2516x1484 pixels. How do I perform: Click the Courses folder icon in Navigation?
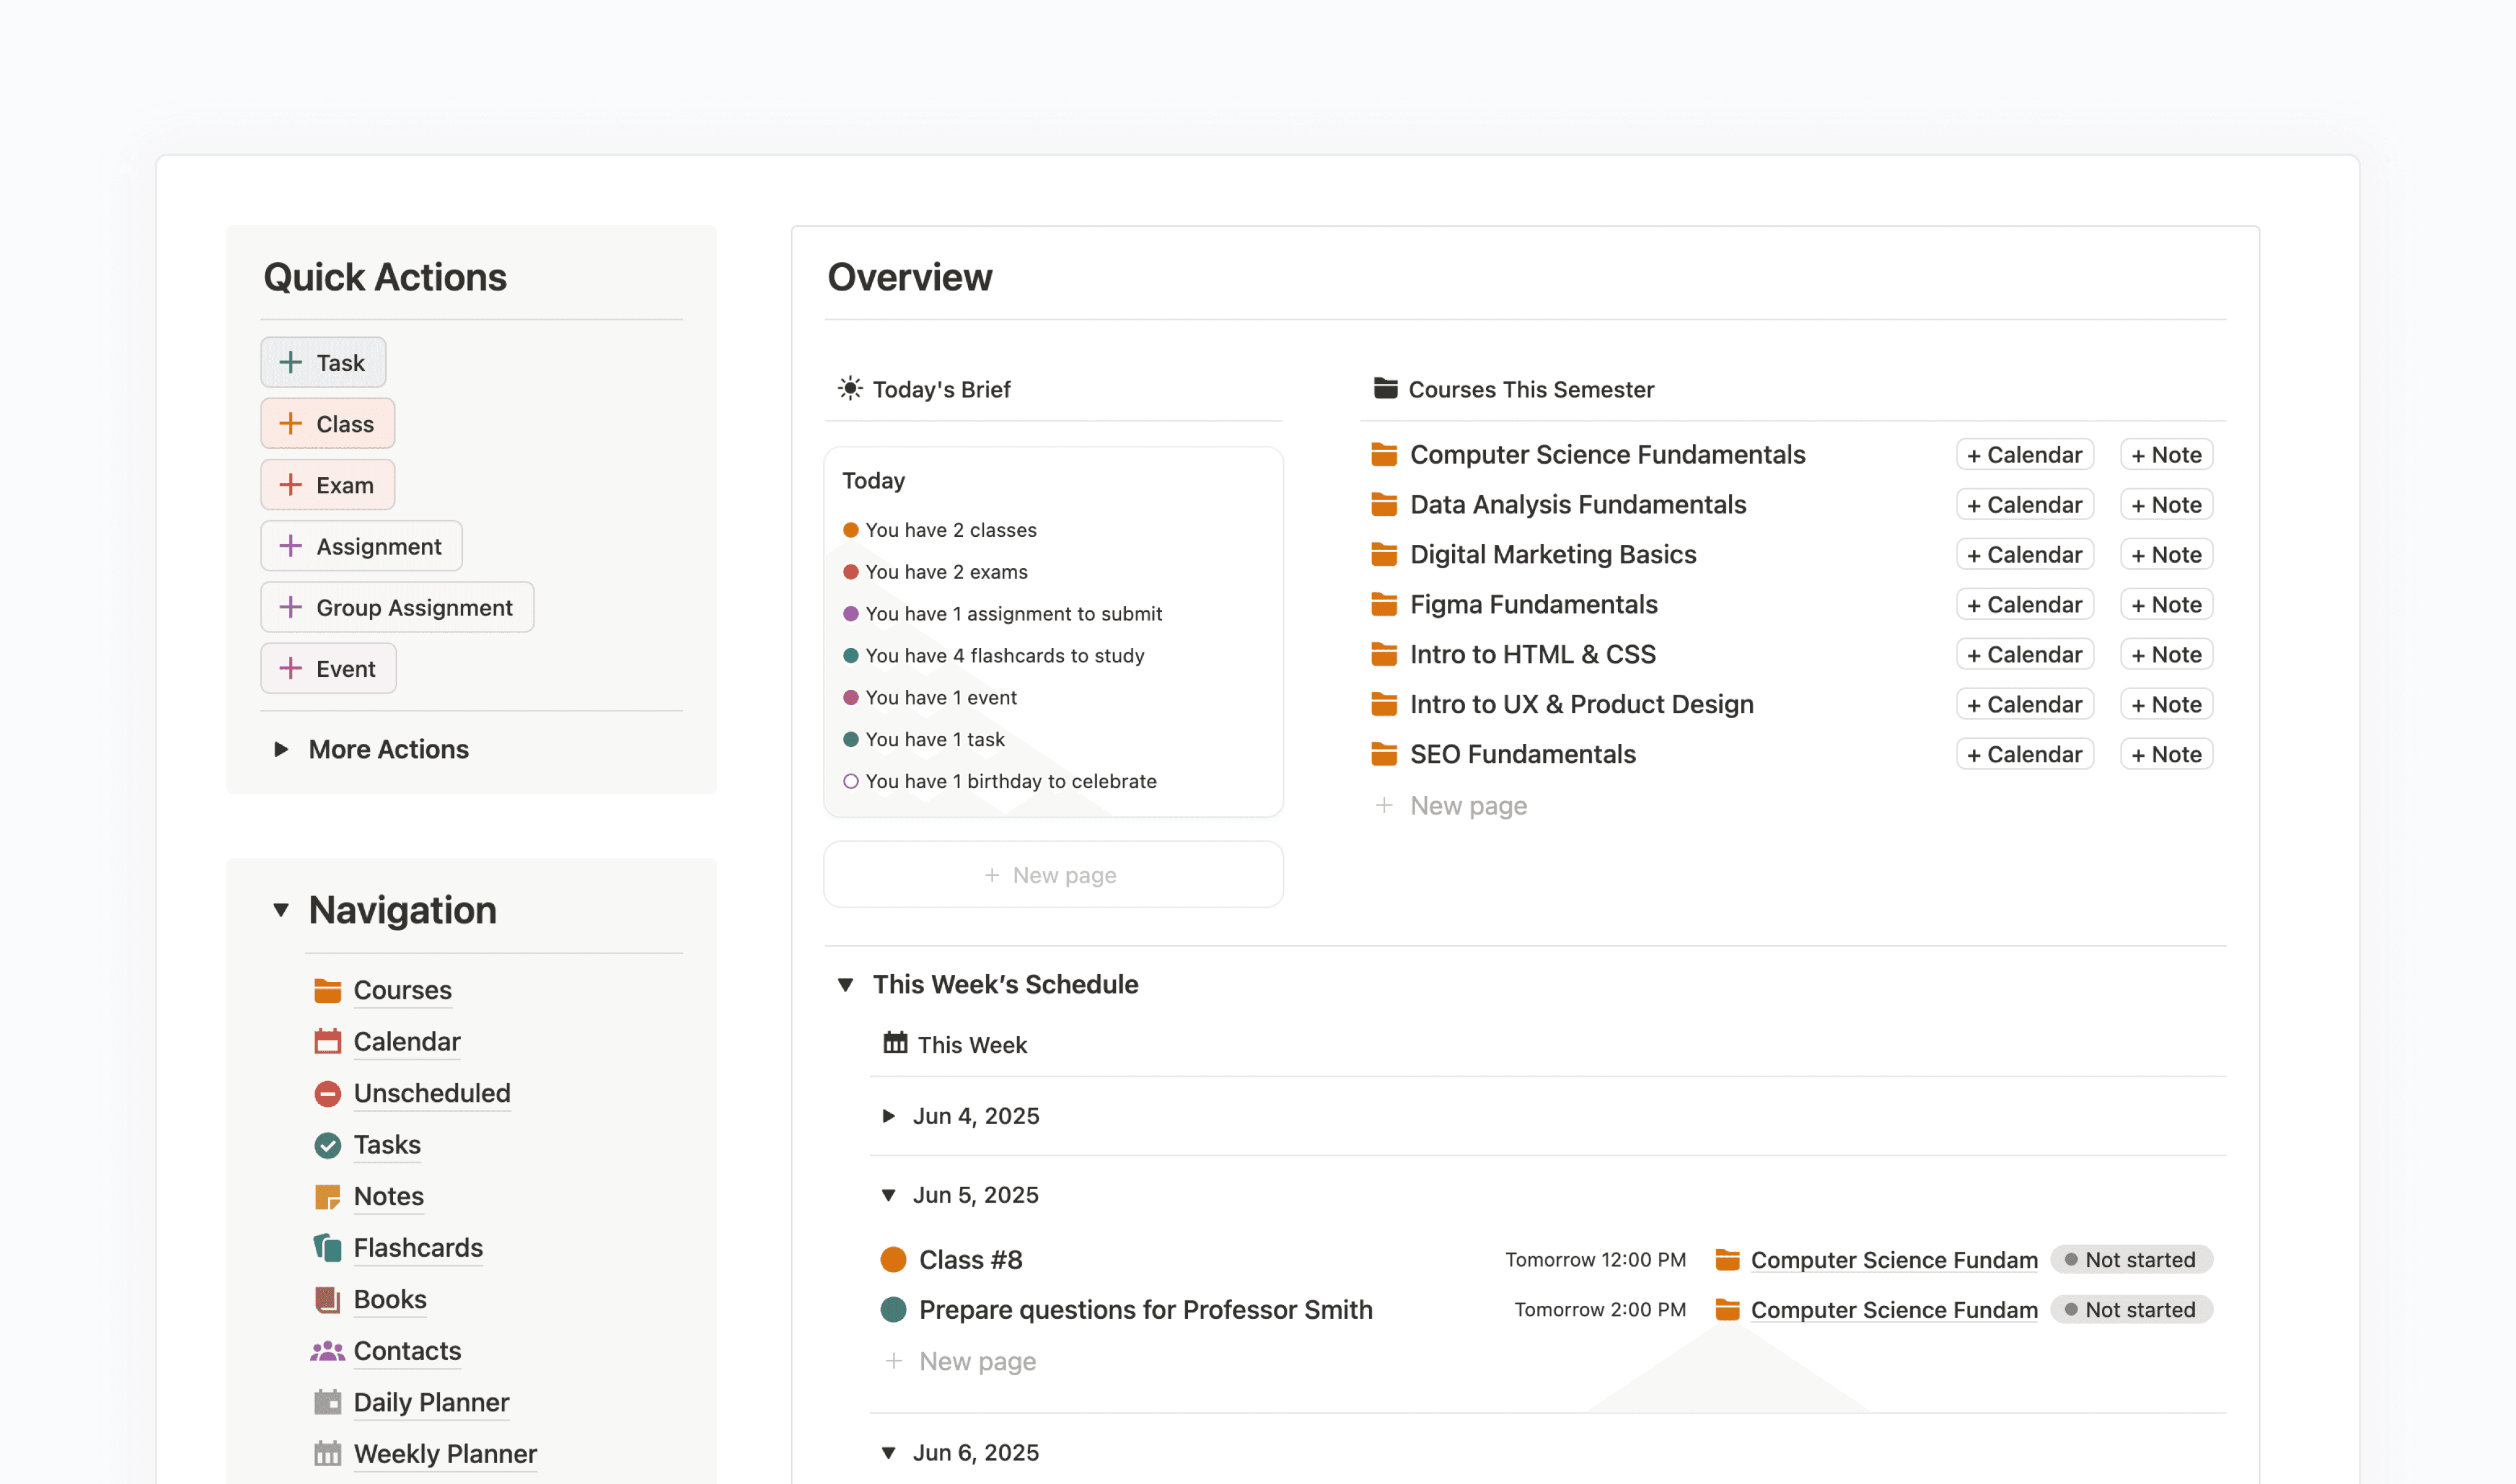327,990
